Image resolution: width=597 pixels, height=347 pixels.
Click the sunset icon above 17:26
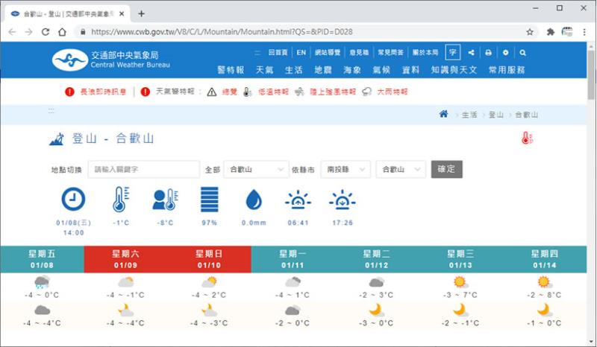tap(343, 200)
